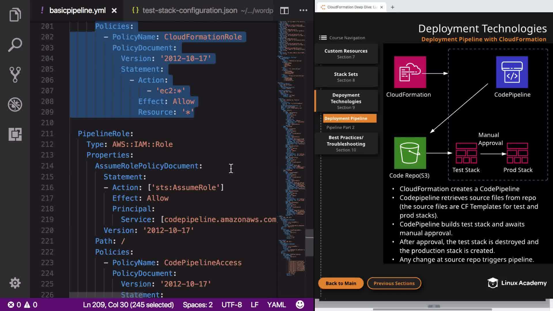
Task: Select the Pipeline Part 2 lesson
Action: [x=340, y=127]
